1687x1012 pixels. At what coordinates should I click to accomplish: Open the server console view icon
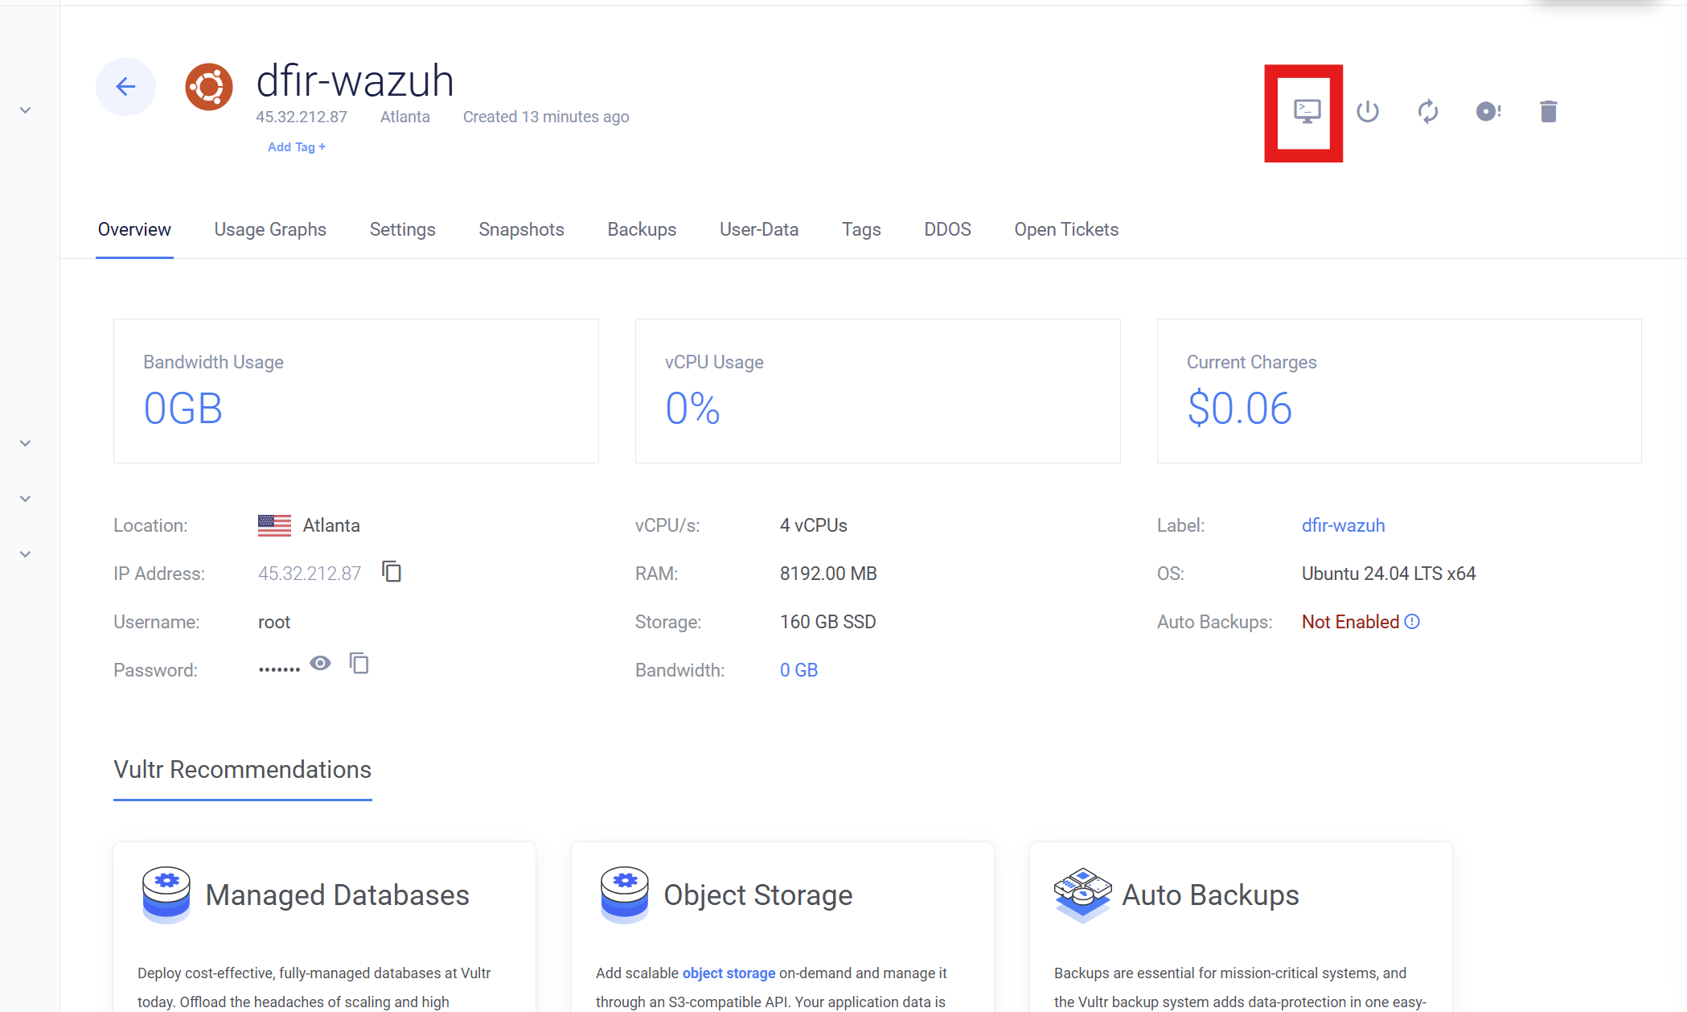pyautogui.click(x=1307, y=111)
